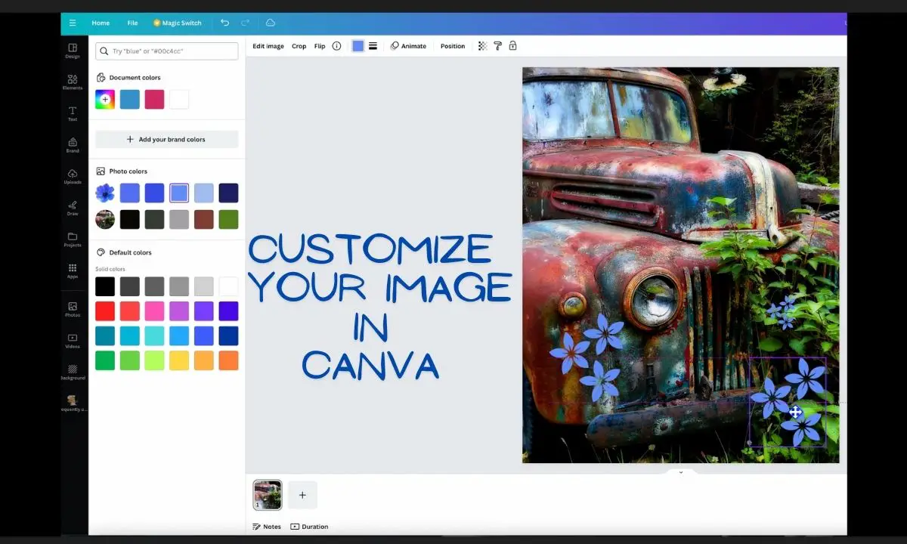Open the File menu
The height and width of the screenshot is (544, 907).
(133, 23)
